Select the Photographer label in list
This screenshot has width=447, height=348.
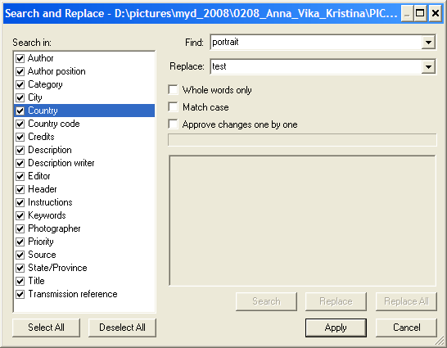54,228
